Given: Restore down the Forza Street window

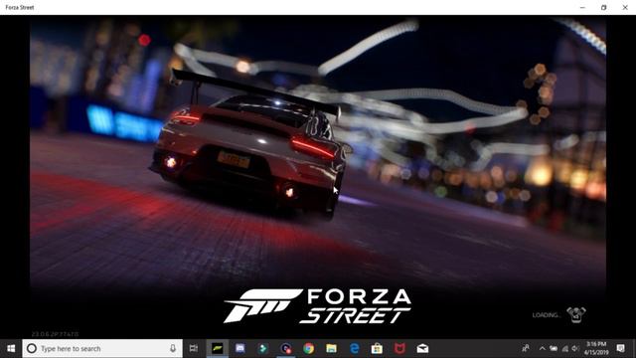Looking at the screenshot, I should 603,7.
